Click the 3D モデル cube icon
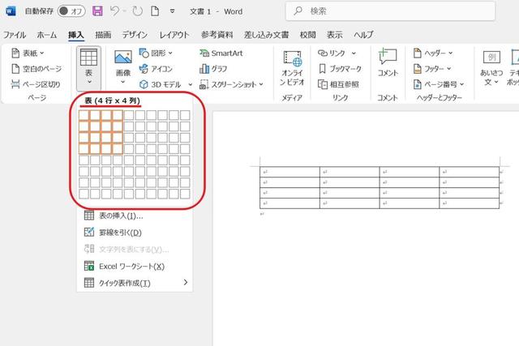Viewport: 519px width, 346px height. pos(144,85)
